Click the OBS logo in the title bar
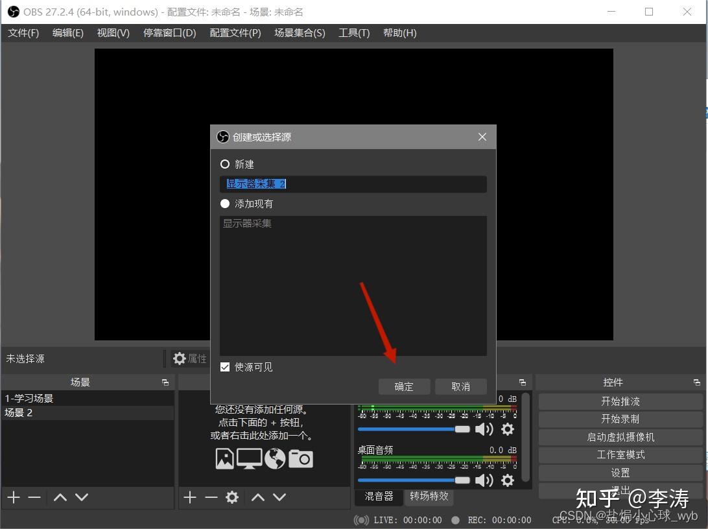The width and height of the screenshot is (708, 529). tap(13, 12)
